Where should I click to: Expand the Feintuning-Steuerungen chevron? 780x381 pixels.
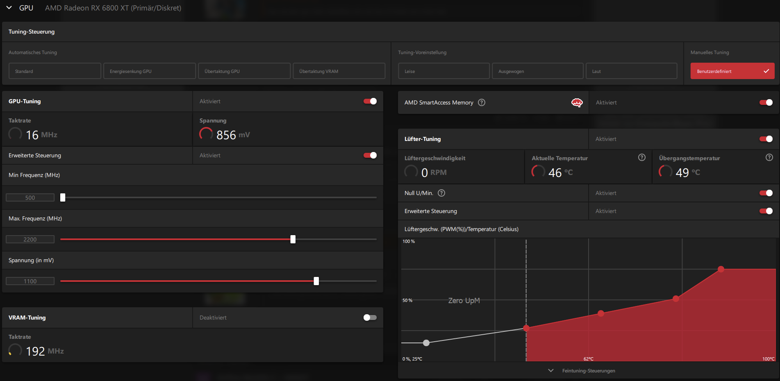click(x=551, y=371)
